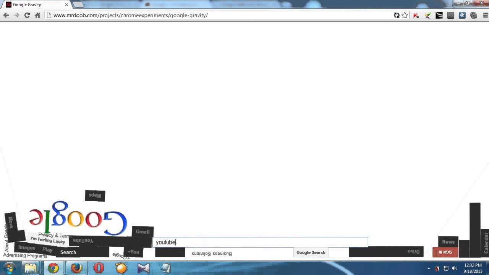
Task: Bookmark this page with the star icon
Action: [x=405, y=15]
